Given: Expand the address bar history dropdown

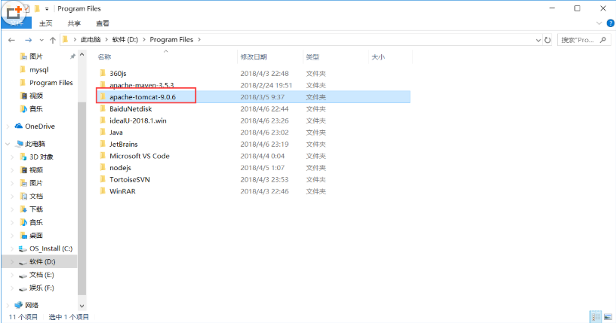Looking at the screenshot, I should (x=538, y=40).
